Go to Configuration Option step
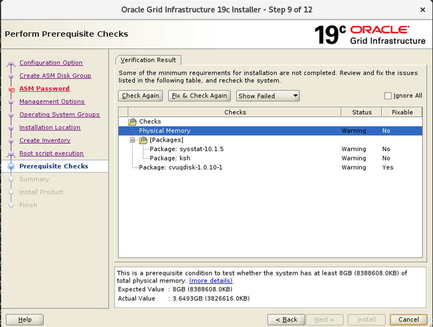433x327 pixels. click(51, 62)
